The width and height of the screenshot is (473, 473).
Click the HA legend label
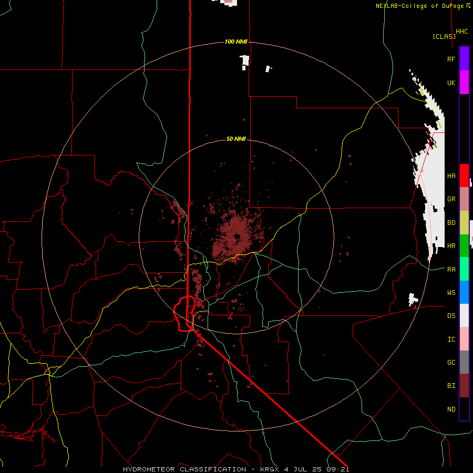tap(451, 176)
